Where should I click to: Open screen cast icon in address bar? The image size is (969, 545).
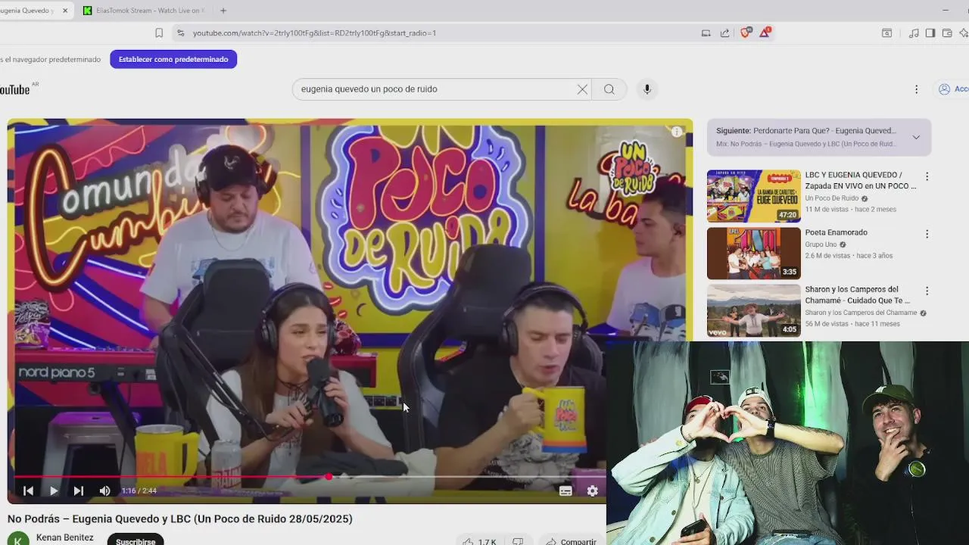coord(706,33)
